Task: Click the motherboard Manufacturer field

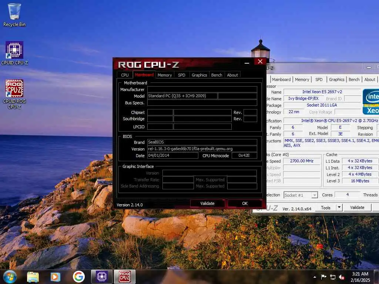Action: [202, 89]
